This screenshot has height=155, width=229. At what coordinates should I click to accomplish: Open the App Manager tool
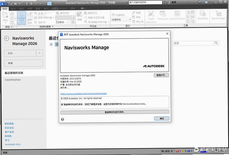coord(218,15)
